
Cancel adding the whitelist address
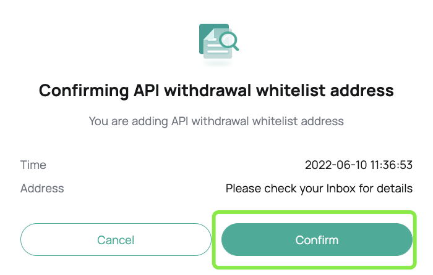coord(116,240)
